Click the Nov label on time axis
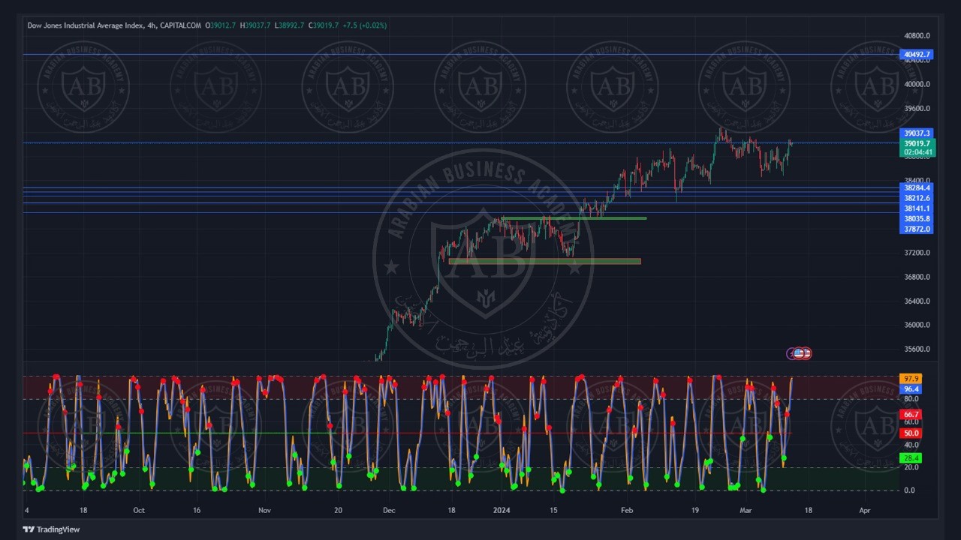 point(264,510)
